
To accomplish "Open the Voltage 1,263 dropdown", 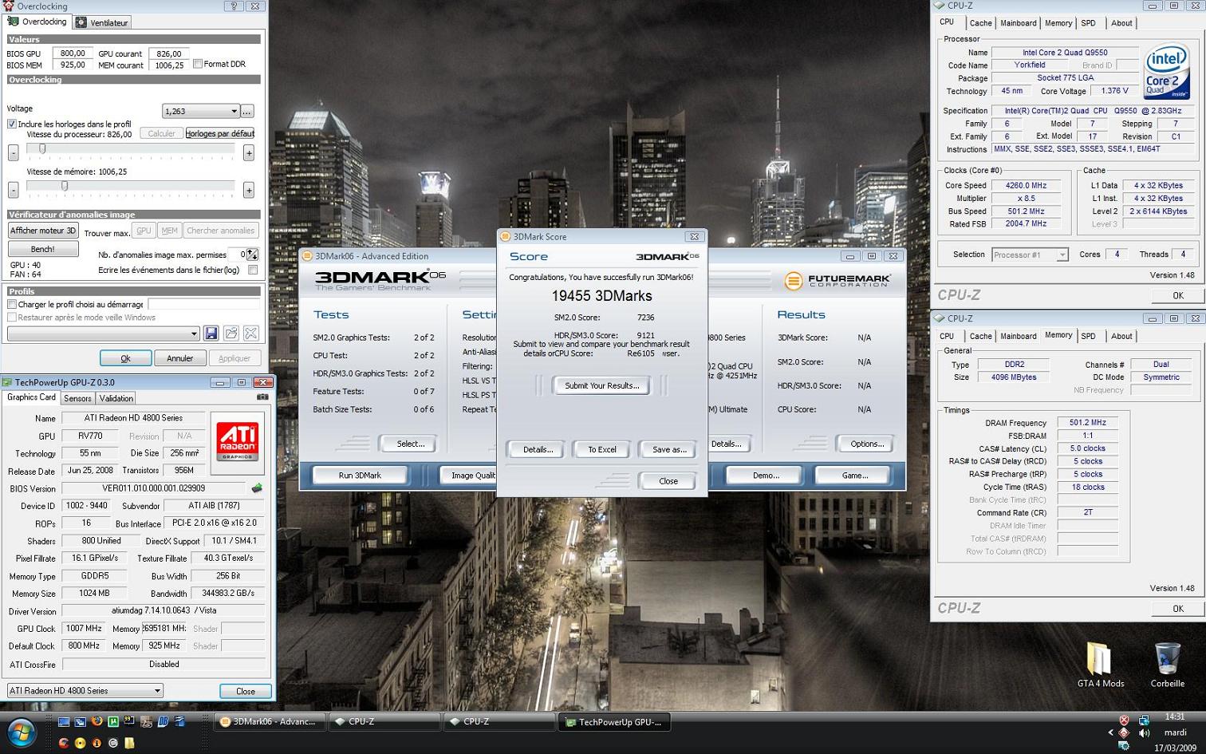I will tap(200, 111).
